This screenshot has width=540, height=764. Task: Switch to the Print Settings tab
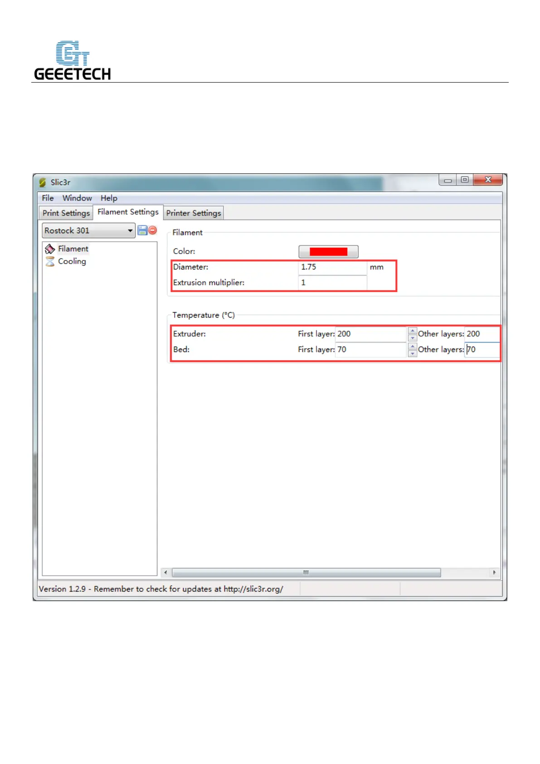pyautogui.click(x=66, y=213)
